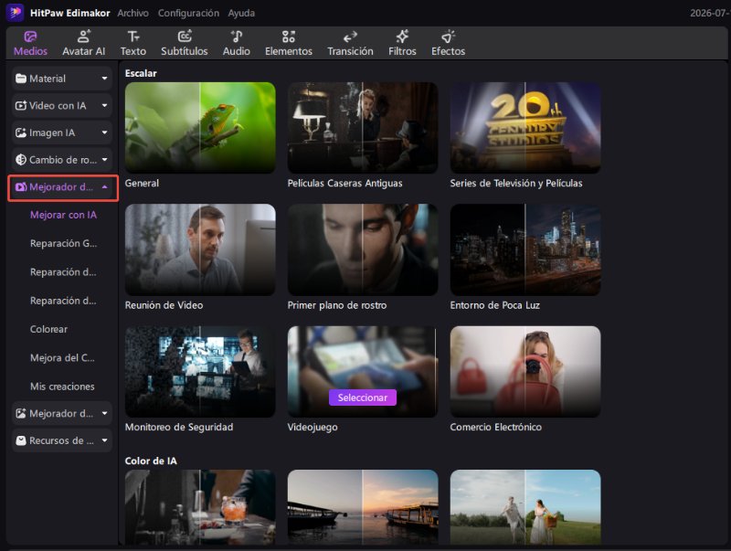Select Mis creaciones sidebar item
This screenshot has height=551, width=731.
62,387
